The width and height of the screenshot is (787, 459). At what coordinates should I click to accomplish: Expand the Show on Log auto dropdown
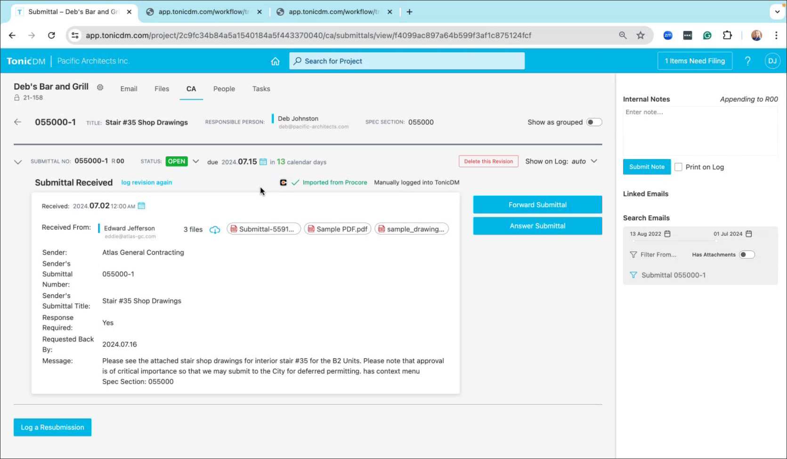(594, 161)
